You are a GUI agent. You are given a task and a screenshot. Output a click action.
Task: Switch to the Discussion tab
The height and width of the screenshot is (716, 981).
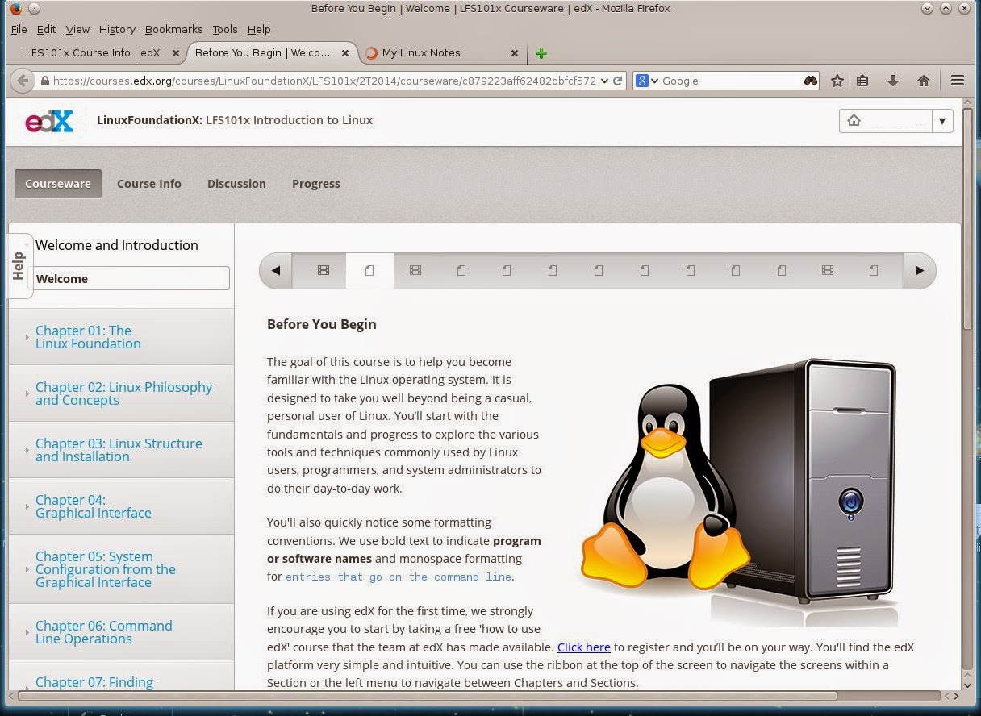[236, 183]
